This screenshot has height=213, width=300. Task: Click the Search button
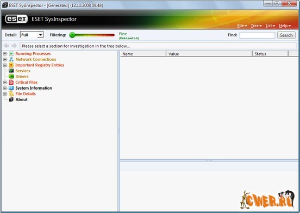(x=286, y=35)
